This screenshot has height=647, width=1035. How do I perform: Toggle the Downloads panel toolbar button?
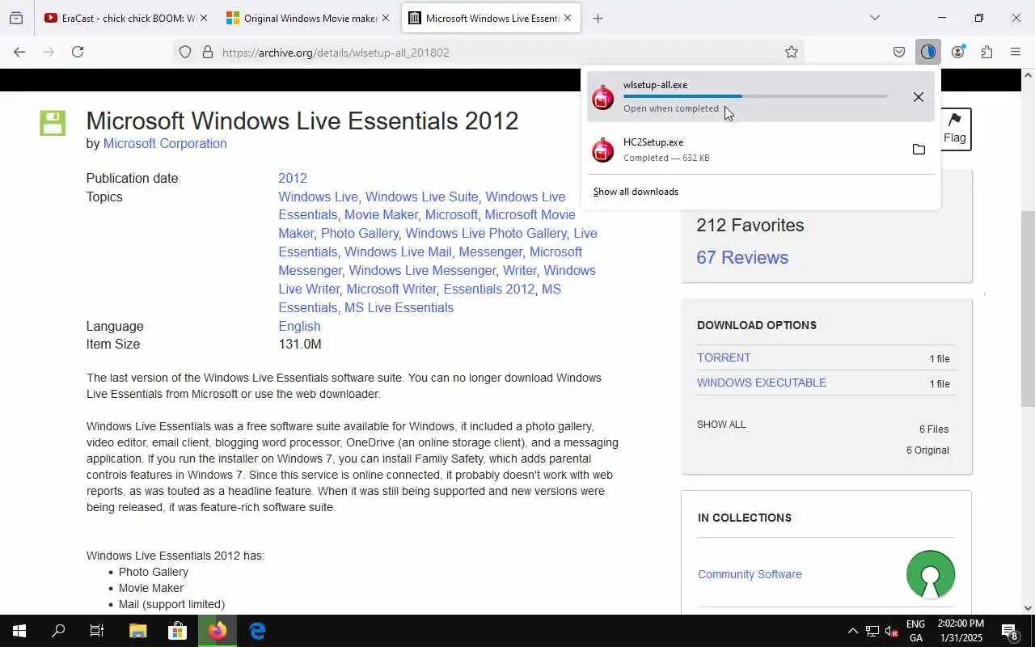[x=928, y=53]
